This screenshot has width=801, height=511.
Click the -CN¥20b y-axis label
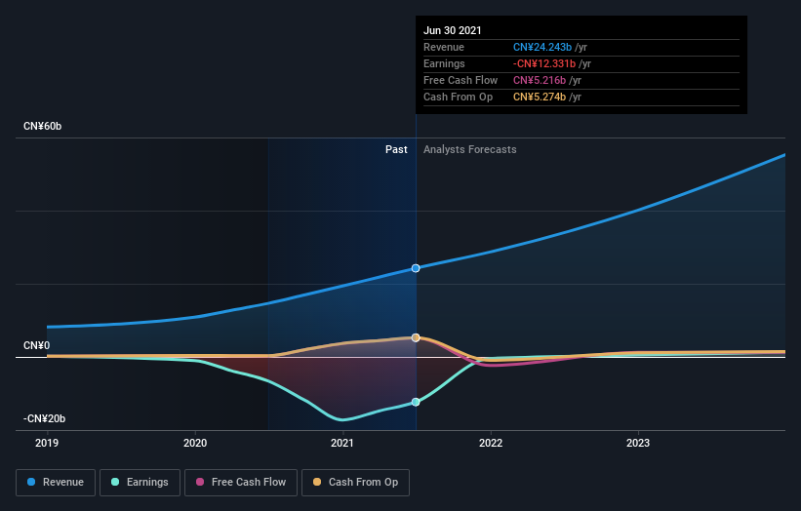tap(45, 418)
